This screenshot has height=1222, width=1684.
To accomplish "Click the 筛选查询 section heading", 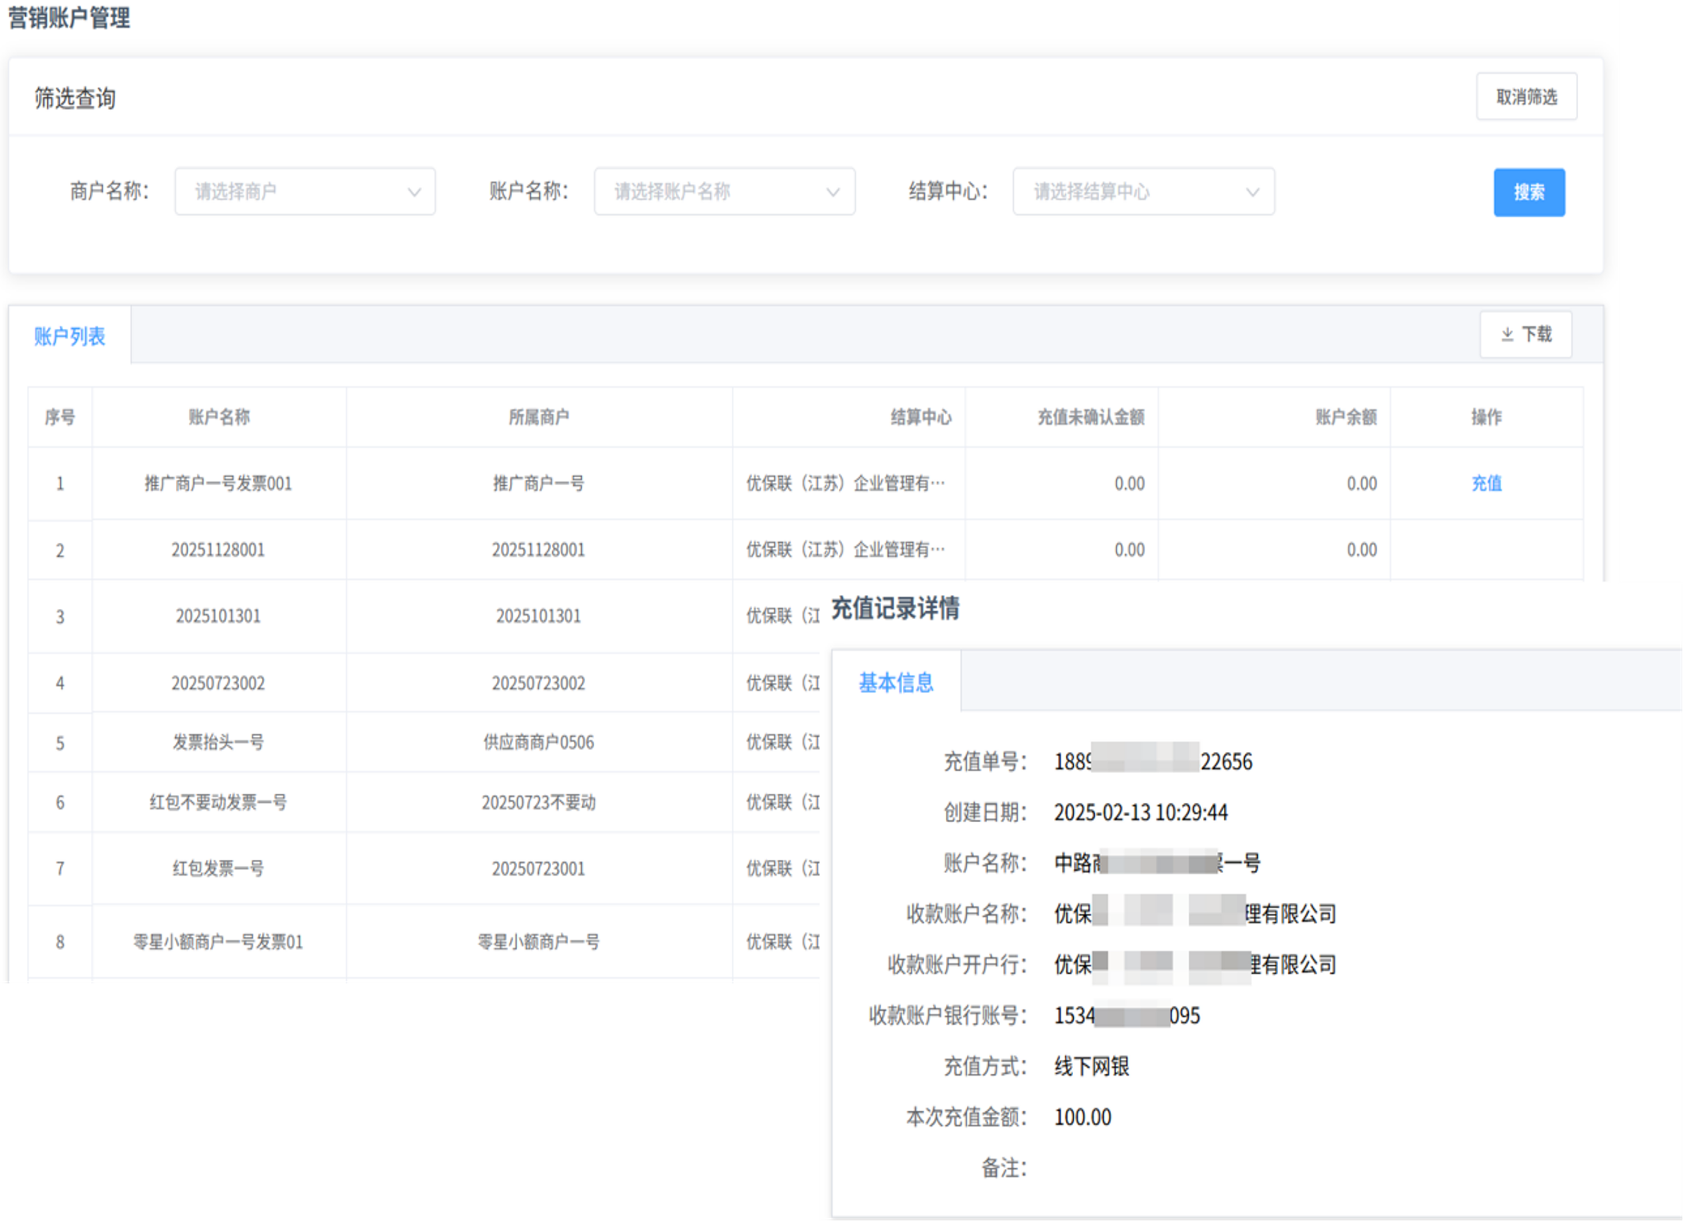I will click(x=75, y=98).
